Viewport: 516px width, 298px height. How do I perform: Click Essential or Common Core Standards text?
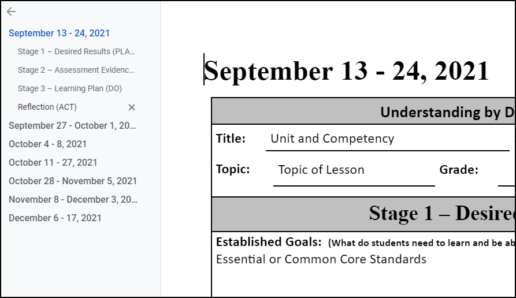(321, 259)
